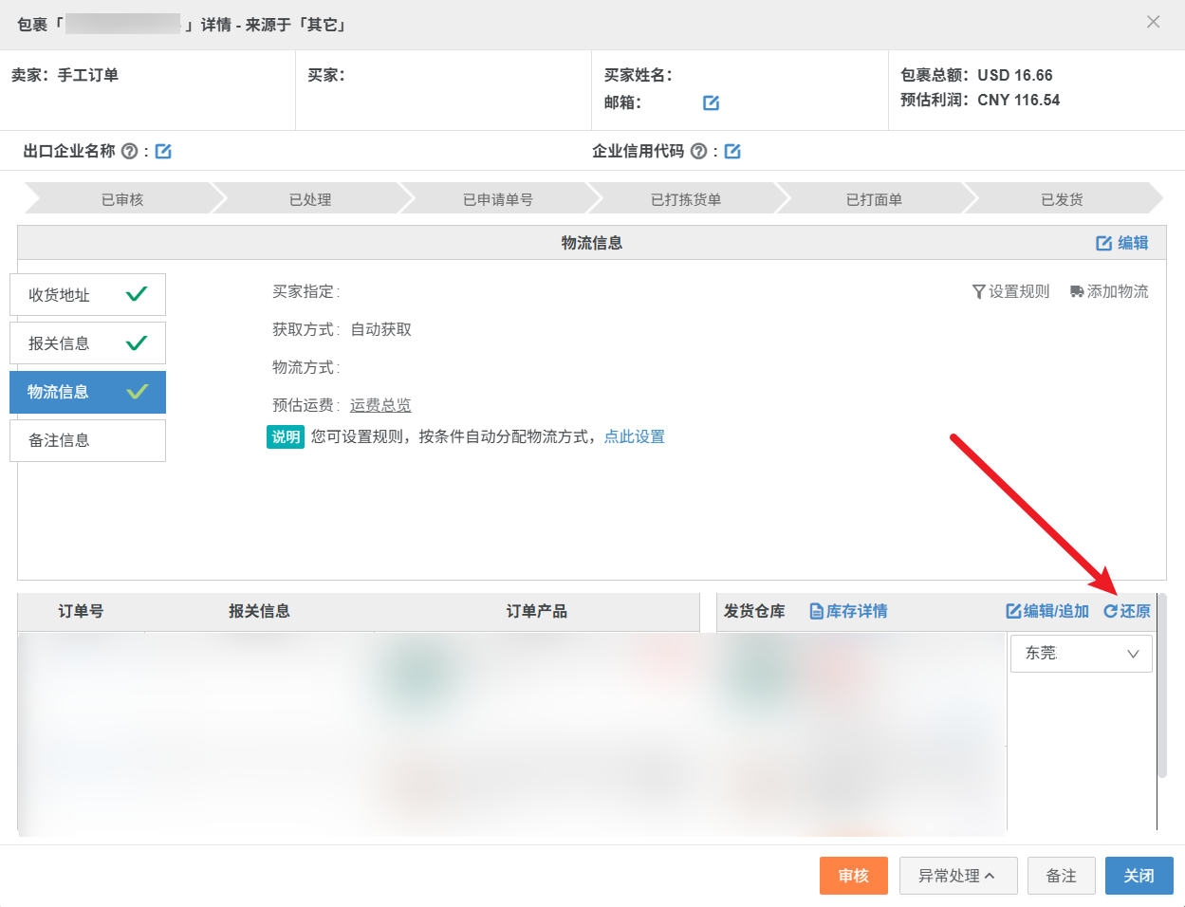Screen dimensions: 1185x907
Task: Click help icon beside 出口企业名称
Action: coord(130,152)
